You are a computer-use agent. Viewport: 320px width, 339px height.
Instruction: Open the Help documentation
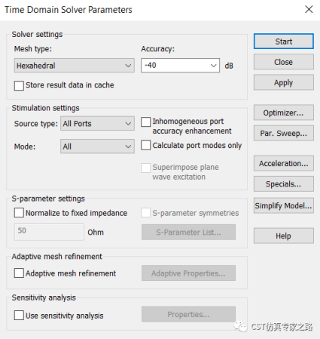[x=283, y=236]
